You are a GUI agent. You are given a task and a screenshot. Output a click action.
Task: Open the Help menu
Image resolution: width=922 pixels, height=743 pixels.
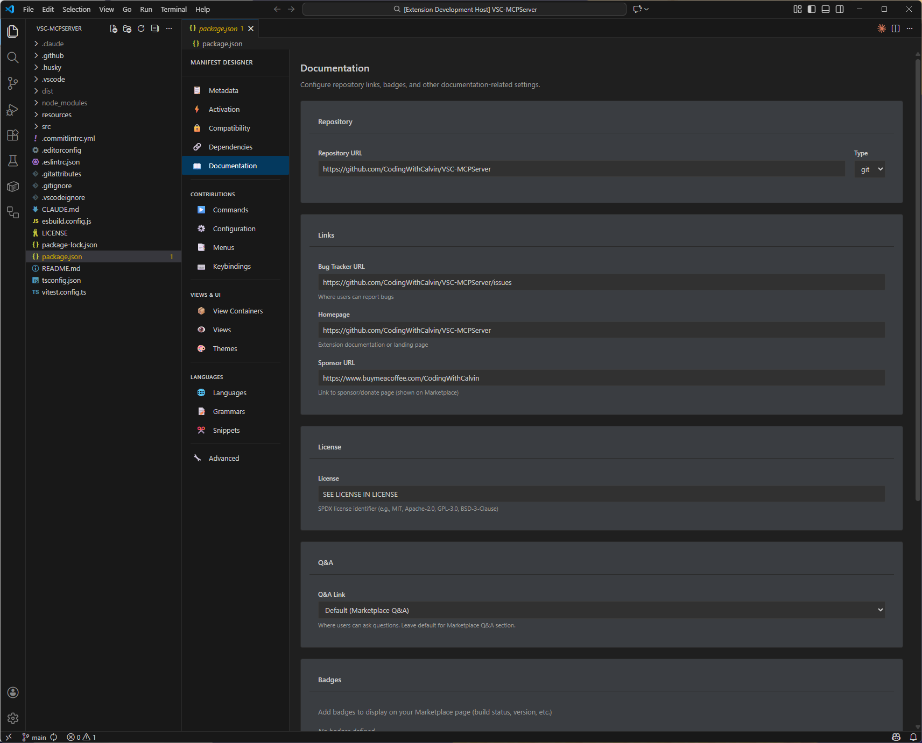tap(202, 9)
